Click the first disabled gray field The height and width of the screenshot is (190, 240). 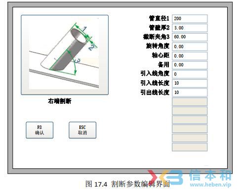pyautogui.click(x=190, y=102)
